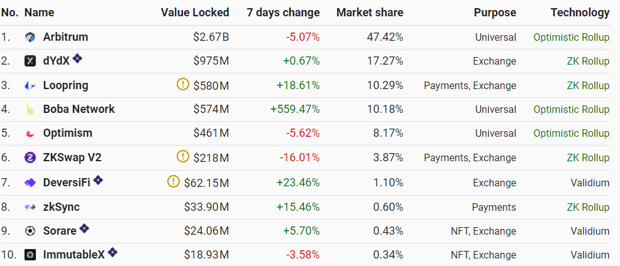Open the dYdX project link

(x=56, y=61)
